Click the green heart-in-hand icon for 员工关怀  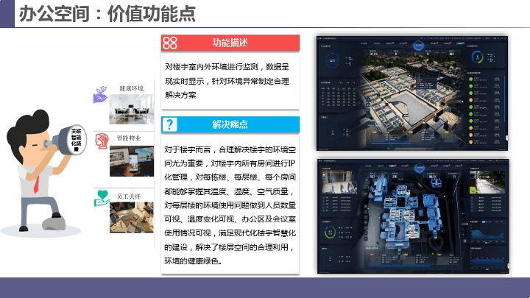(102, 198)
